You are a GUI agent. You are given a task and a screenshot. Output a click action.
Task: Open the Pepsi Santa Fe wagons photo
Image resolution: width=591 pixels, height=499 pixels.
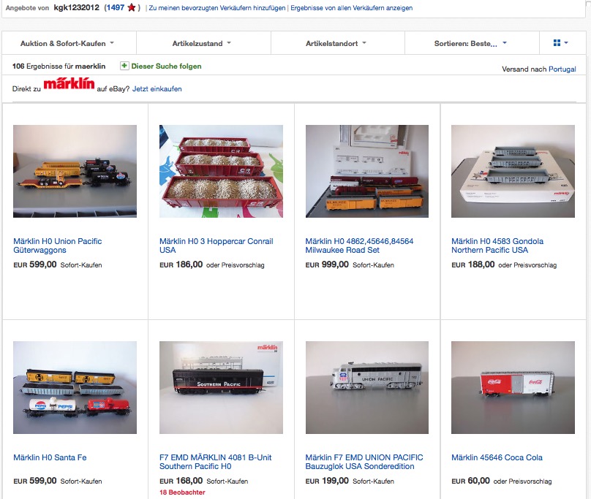point(75,387)
